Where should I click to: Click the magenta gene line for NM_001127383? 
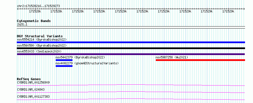131,99
